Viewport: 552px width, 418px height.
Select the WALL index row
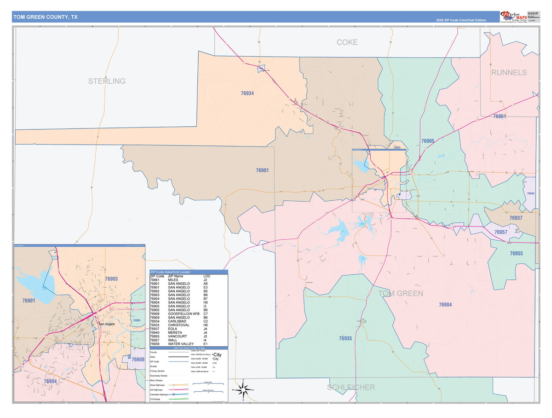188,340
